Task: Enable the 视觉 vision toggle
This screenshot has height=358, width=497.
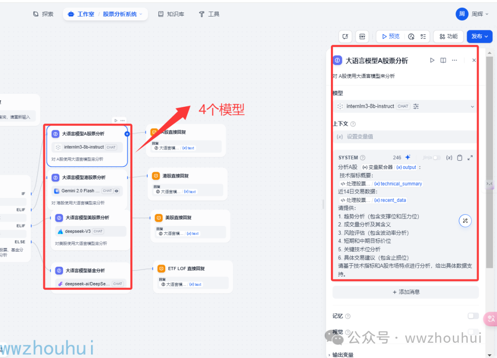Action: coord(473,332)
